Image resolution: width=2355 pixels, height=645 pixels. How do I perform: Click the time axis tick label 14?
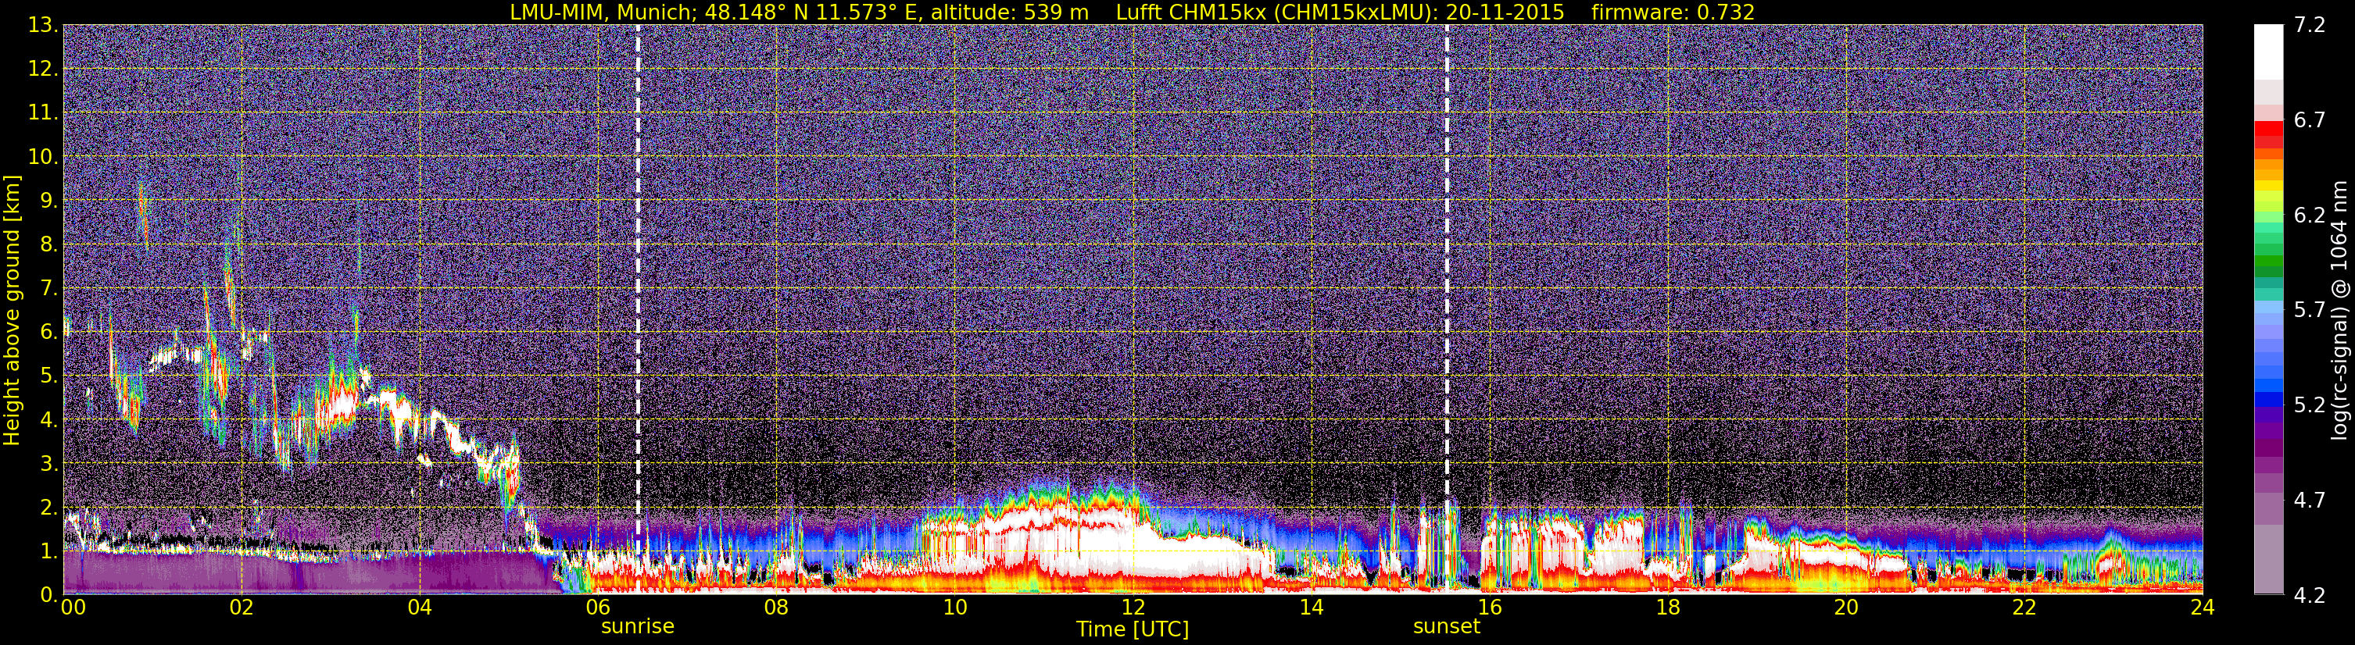tap(1311, 608)
